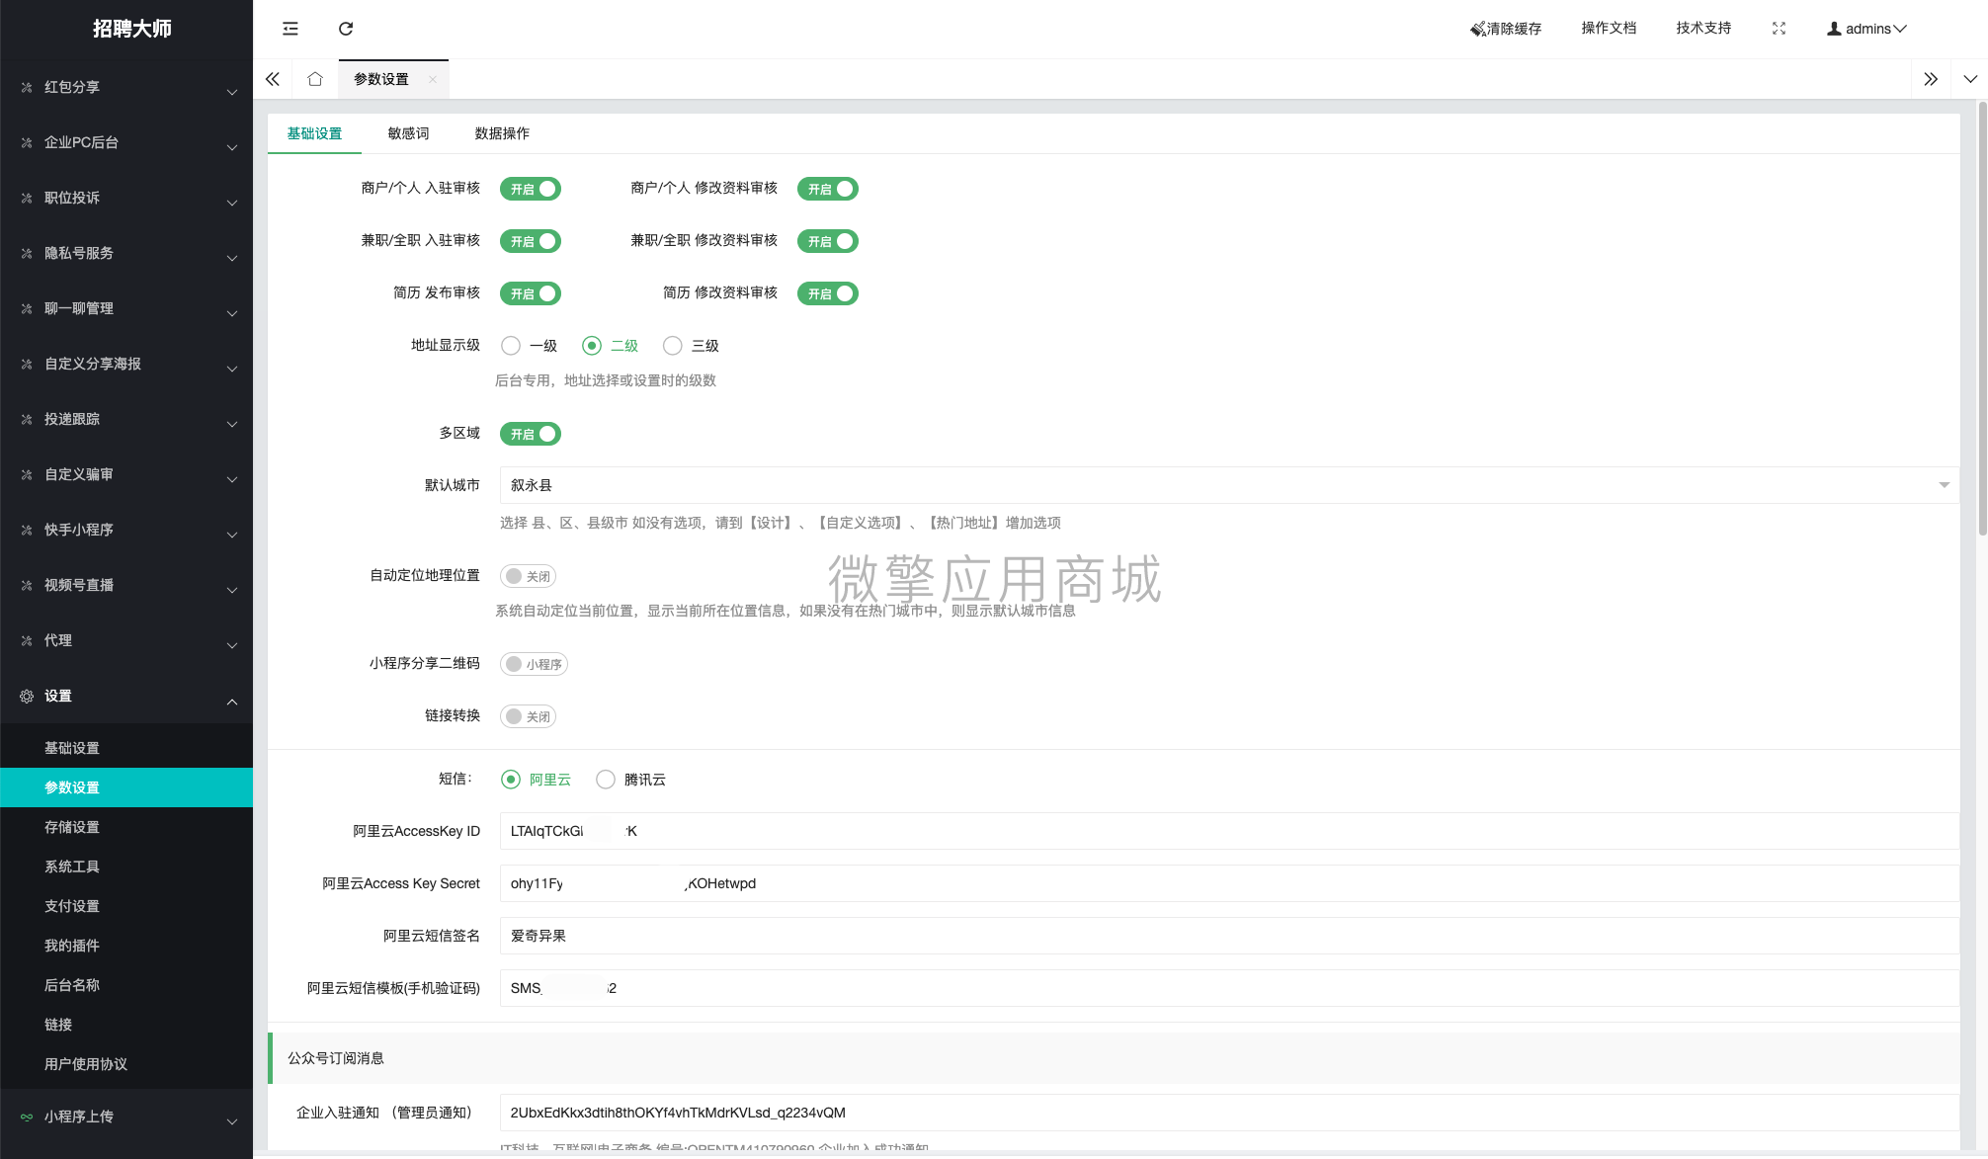Click the 视频号直播 sidebar icon
Screen dimensions: 1988x1159
click(x=27, y=585)
